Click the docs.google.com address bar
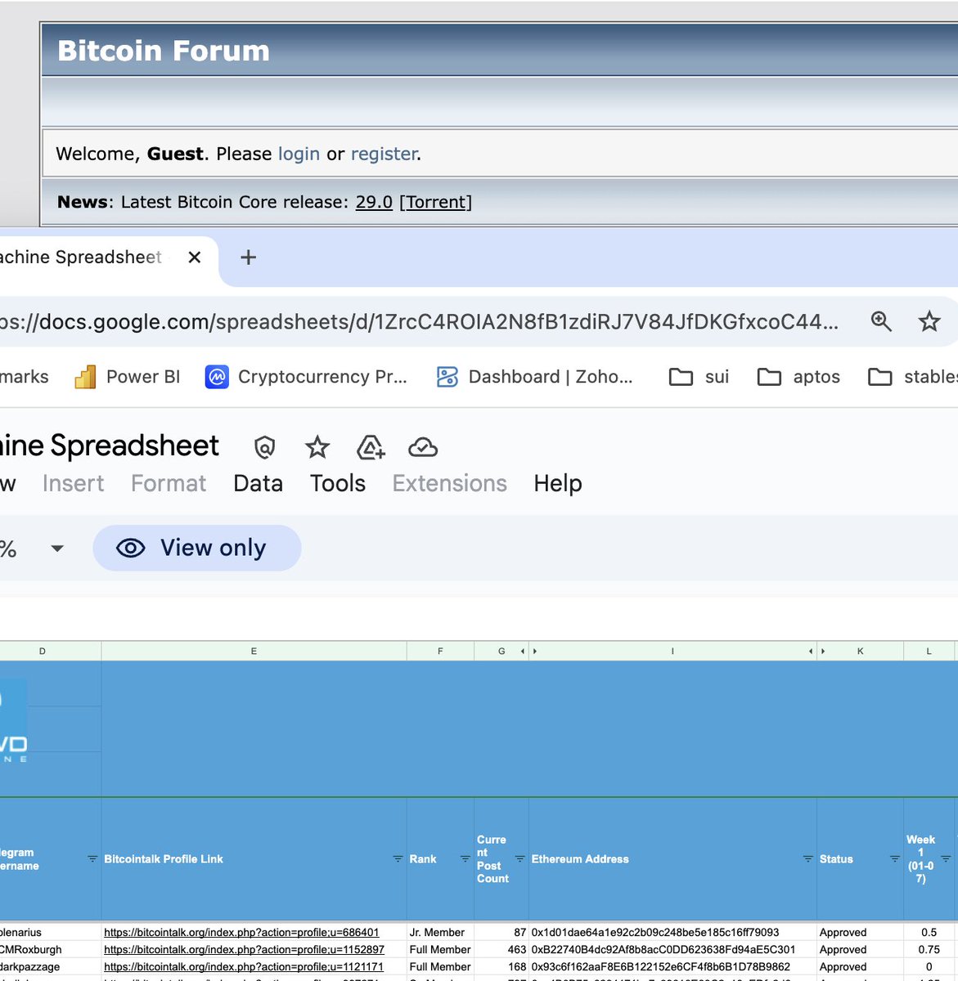 point(417,321)
